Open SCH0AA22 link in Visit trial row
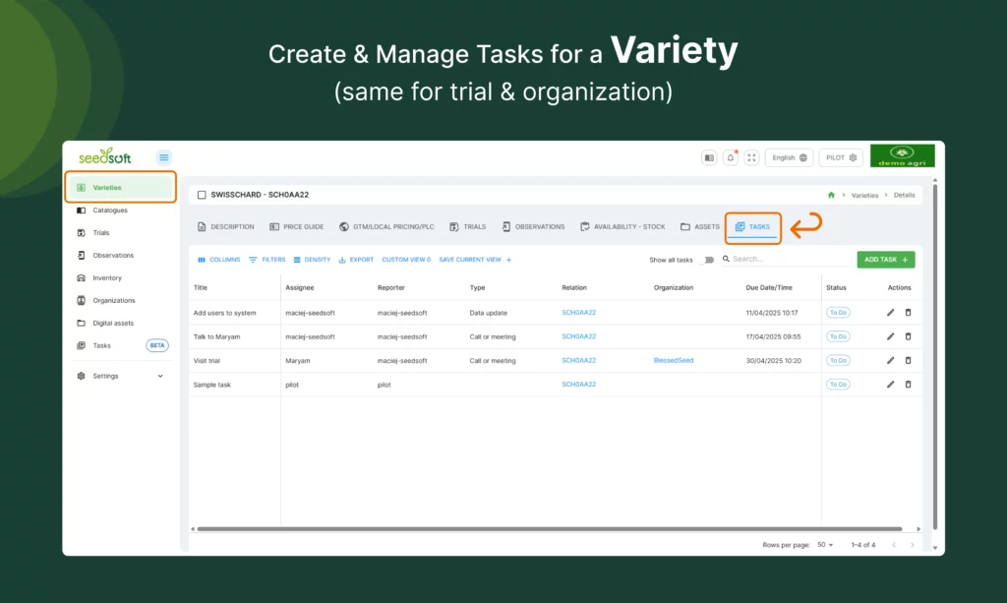Screen dimensions: 1007x603 point(578,360)
